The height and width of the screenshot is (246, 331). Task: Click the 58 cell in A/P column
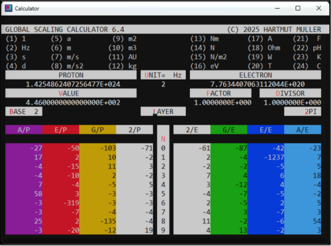pyautogui.click(x=38, y=194)
